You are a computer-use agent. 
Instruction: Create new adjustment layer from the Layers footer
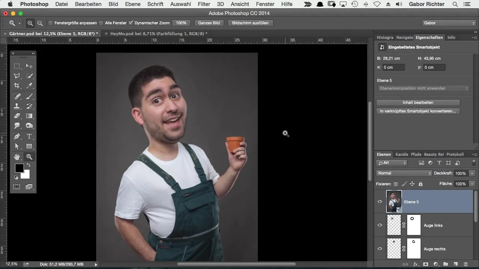click(x=436, y=264)
